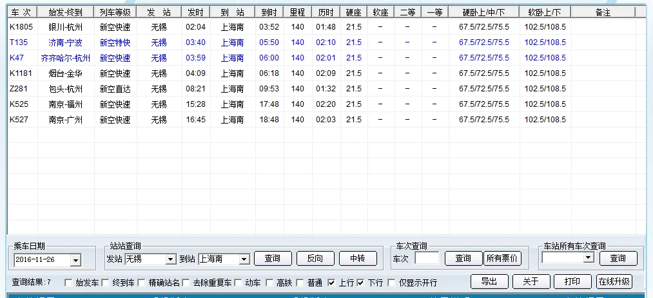Enable the 精确站名 checkbox
The height and width of the screenshot is (298, 653).
[142, 283]
